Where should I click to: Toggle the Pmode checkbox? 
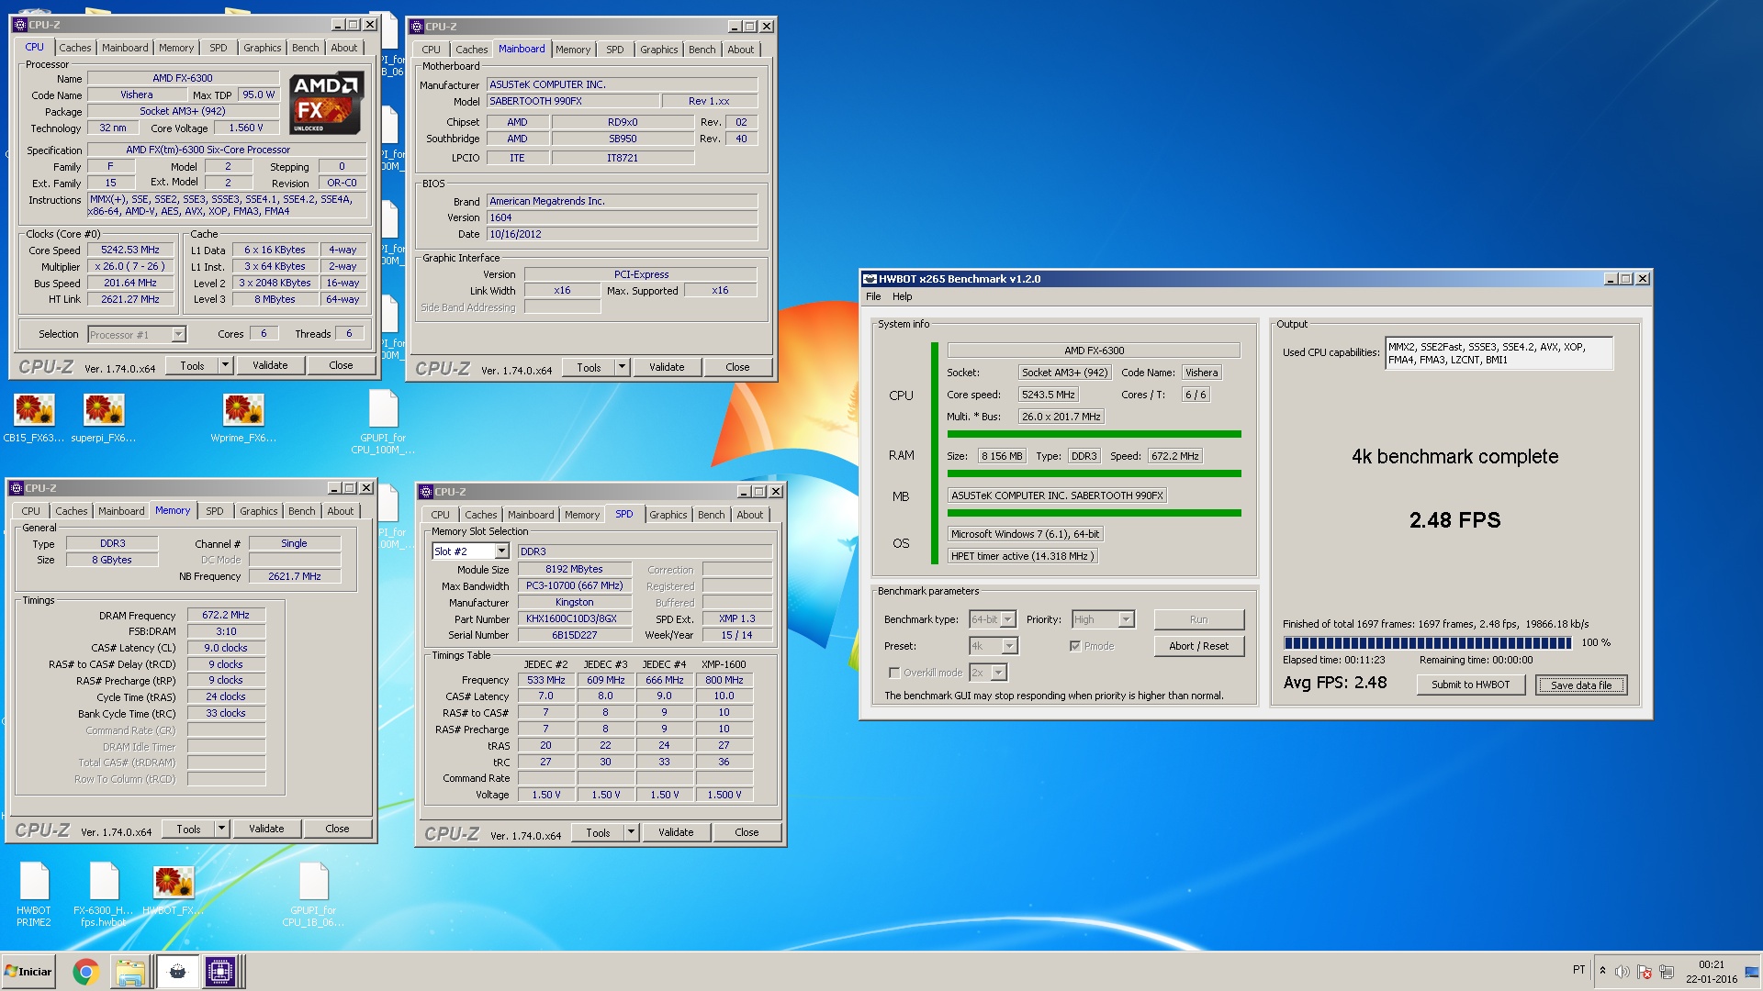coord(1075,646)
